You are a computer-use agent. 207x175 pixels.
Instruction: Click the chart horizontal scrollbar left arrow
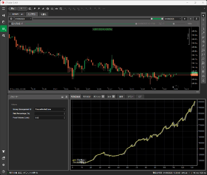pyautogui.click(x=9, y=92)
